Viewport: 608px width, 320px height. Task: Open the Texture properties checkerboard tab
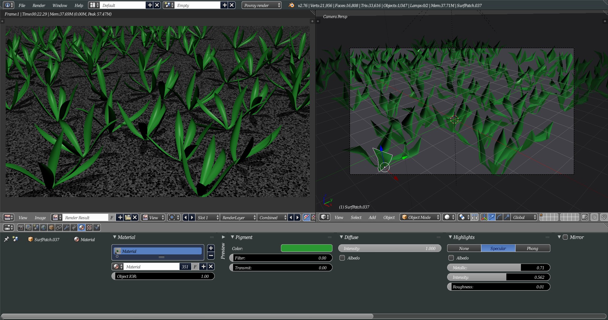89,227
